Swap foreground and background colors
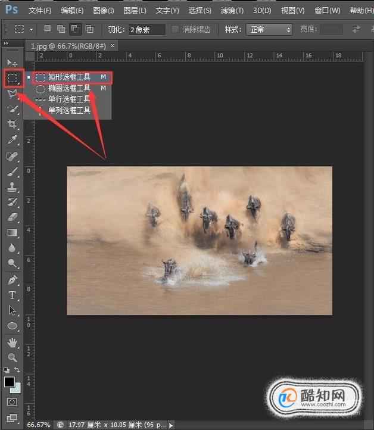This screenshot has height=430, width=374. pyautogui.click(x=17, y=370)
